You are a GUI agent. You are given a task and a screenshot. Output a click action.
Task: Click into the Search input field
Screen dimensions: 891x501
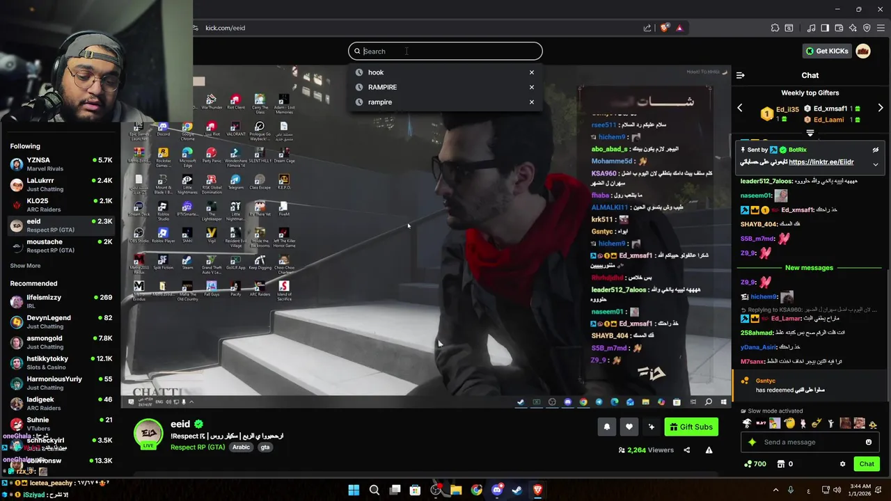click(x=445, y=51)
